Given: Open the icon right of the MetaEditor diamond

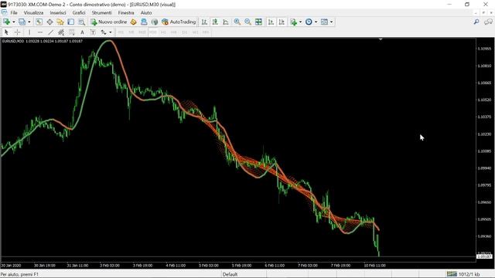Looking at the screenshot, I should pyautogui.click(x=144, y=22).
